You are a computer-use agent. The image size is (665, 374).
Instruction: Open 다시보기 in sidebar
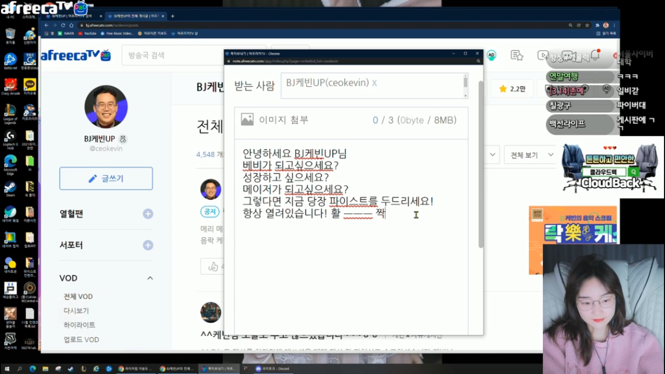pyautogui.click(x=76, y=311)
